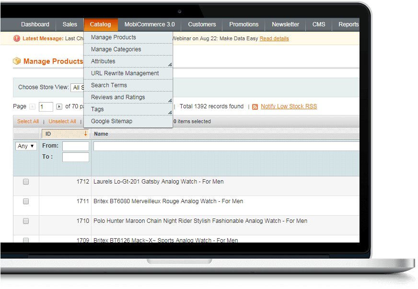Tick the checkbox for product 1712

(x=26, y=182)
